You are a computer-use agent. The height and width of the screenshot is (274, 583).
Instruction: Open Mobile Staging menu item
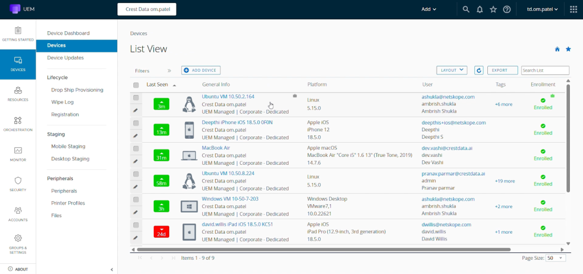68,146
